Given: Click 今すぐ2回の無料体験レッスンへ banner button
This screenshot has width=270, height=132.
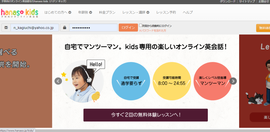Looking at the screenshot, I should (146, 115).
